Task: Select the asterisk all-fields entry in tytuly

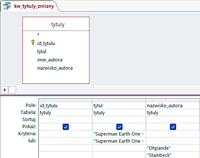Action: click(38, 35)
